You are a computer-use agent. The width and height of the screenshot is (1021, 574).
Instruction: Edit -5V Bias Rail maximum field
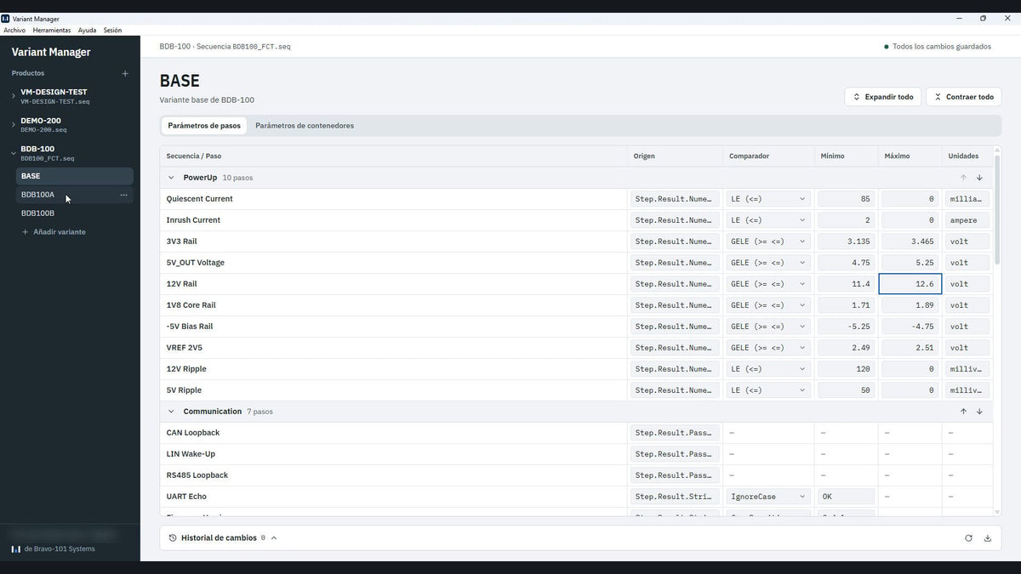(910, 327)
